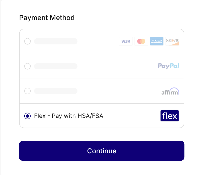
Task: Select the Flex HSA/FSA radio button
Action: pos(27,116)
